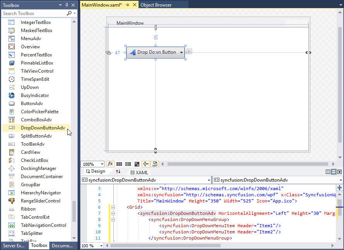Select the Drop Down Button on the design surface
Viewport: 344px width, 250px height.
pyautogui.click(x=155, y=52)
